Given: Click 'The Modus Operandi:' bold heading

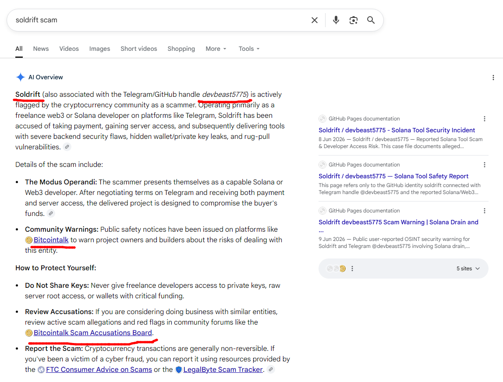Looking at the screenshot, I should [x=61, y=182].
